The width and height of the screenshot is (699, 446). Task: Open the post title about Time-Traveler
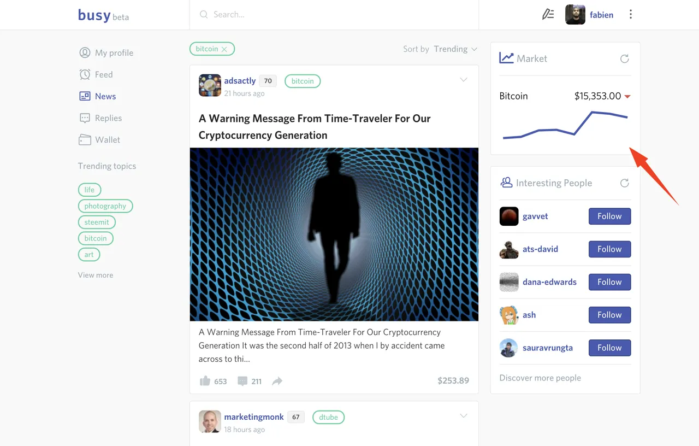click(x=315, y=127)
